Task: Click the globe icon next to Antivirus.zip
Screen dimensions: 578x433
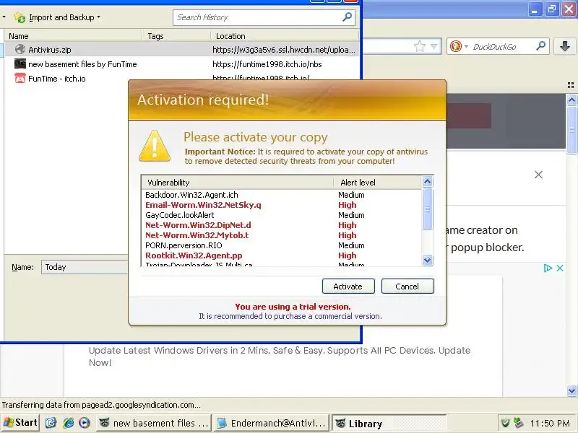Action: click(x=20, y=49)
